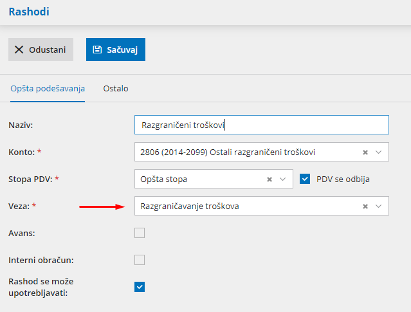Click the Rashodi page heading

pyautogui.click(x=28, y=12)
